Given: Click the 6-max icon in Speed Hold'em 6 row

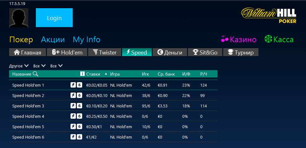Looking at the screenshot, I should (x=79, y=137).
